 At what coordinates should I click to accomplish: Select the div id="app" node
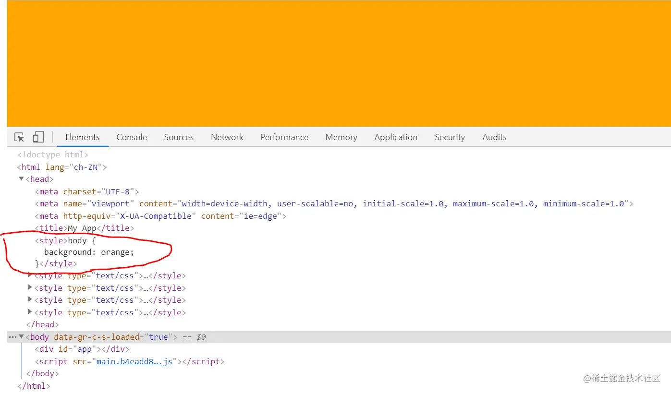[82, 349]
